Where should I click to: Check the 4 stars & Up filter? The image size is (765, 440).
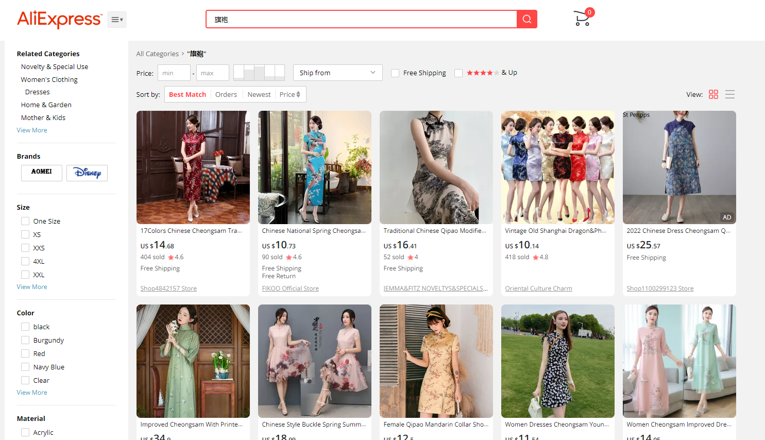[458, 73]
